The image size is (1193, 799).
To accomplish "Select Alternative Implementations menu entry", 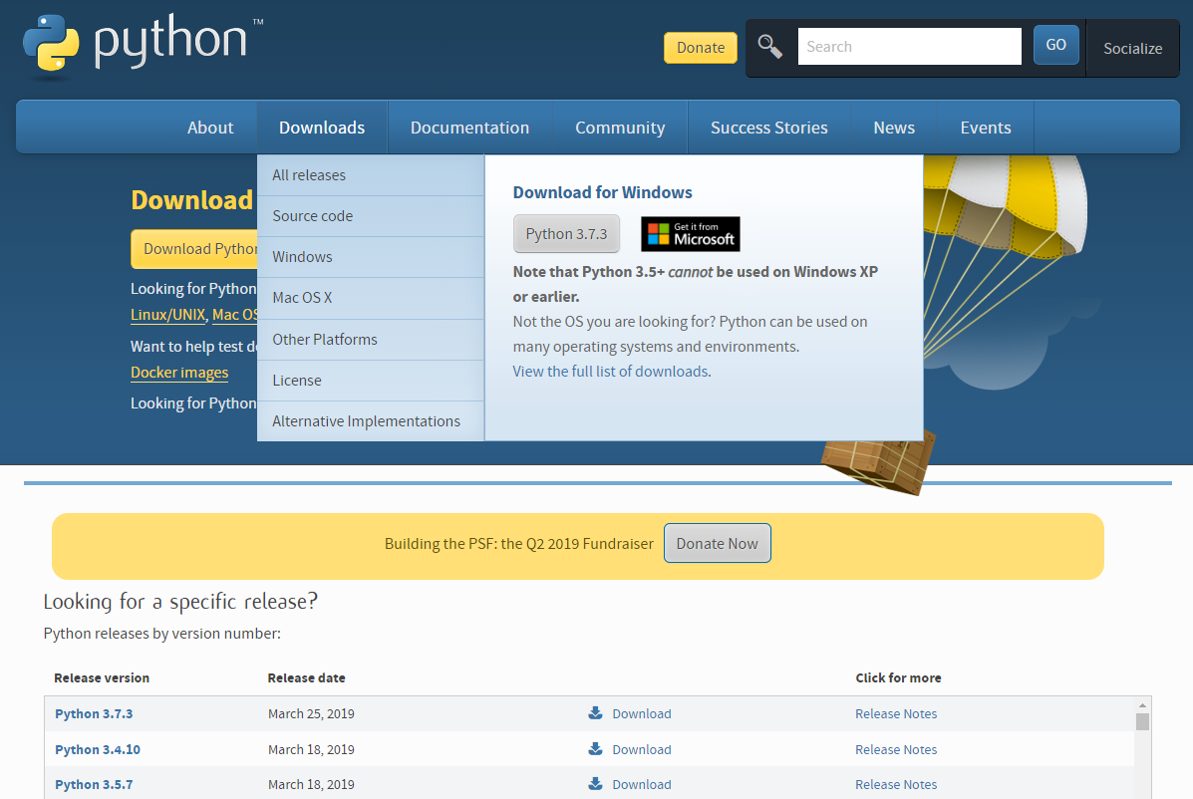I will pos(371,421).
